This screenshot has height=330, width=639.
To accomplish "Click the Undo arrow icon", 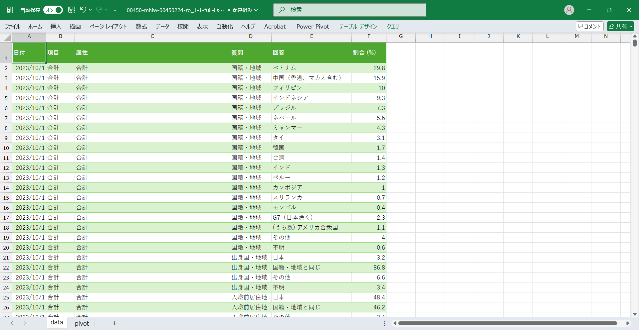I will click(83, 10).
